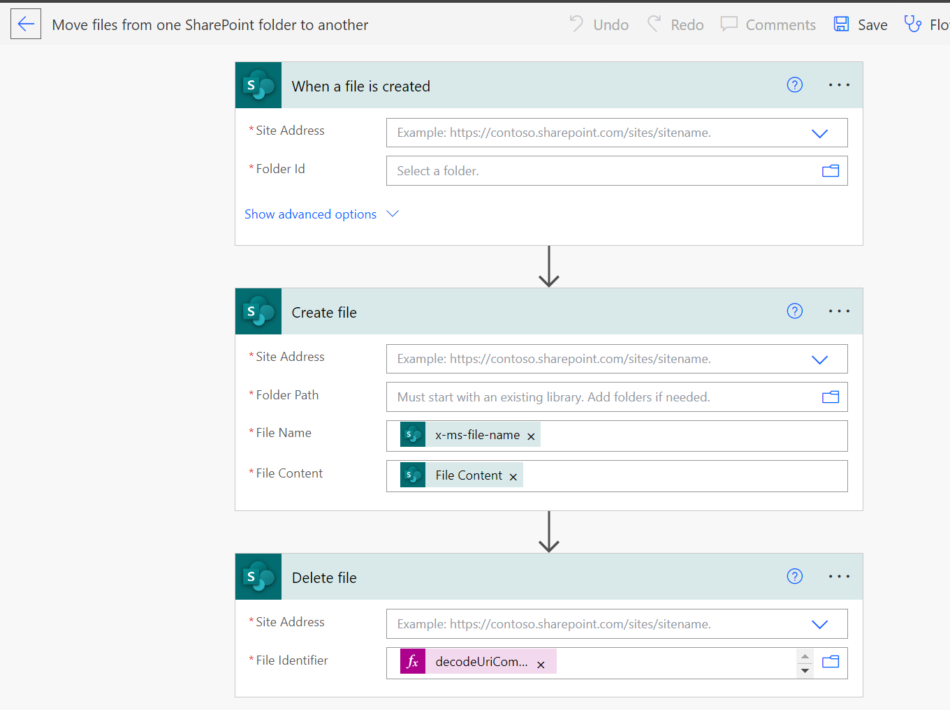Open the ellipsis menu on Create file
Image resolution: width=950 pixels, height=710 pixels.
tap(838, 311)
